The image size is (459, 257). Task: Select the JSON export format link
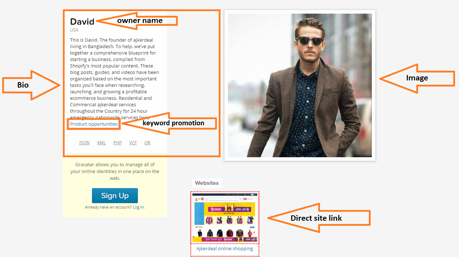click(84, 142)
